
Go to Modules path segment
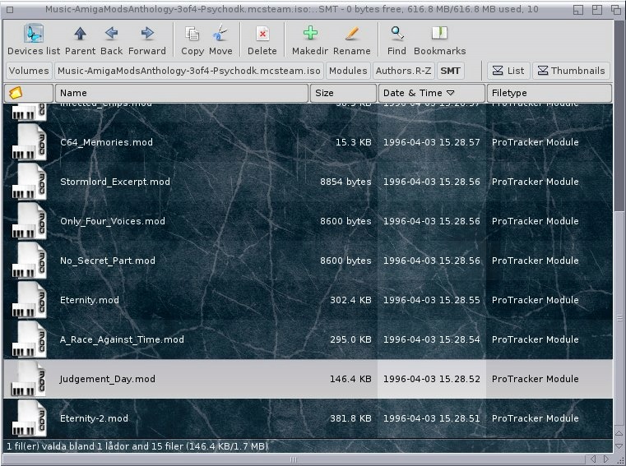click(348, 71)
